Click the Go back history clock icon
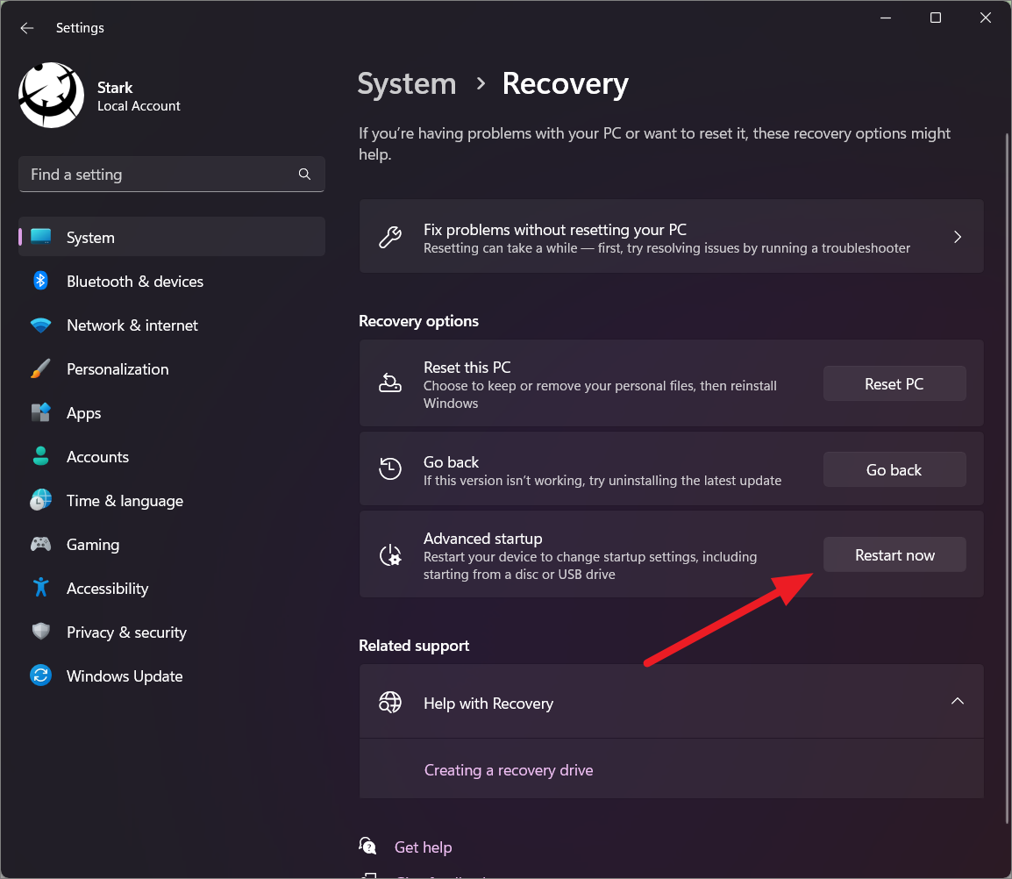Viewport: 1012px width, 879px height. coord(390,468)
